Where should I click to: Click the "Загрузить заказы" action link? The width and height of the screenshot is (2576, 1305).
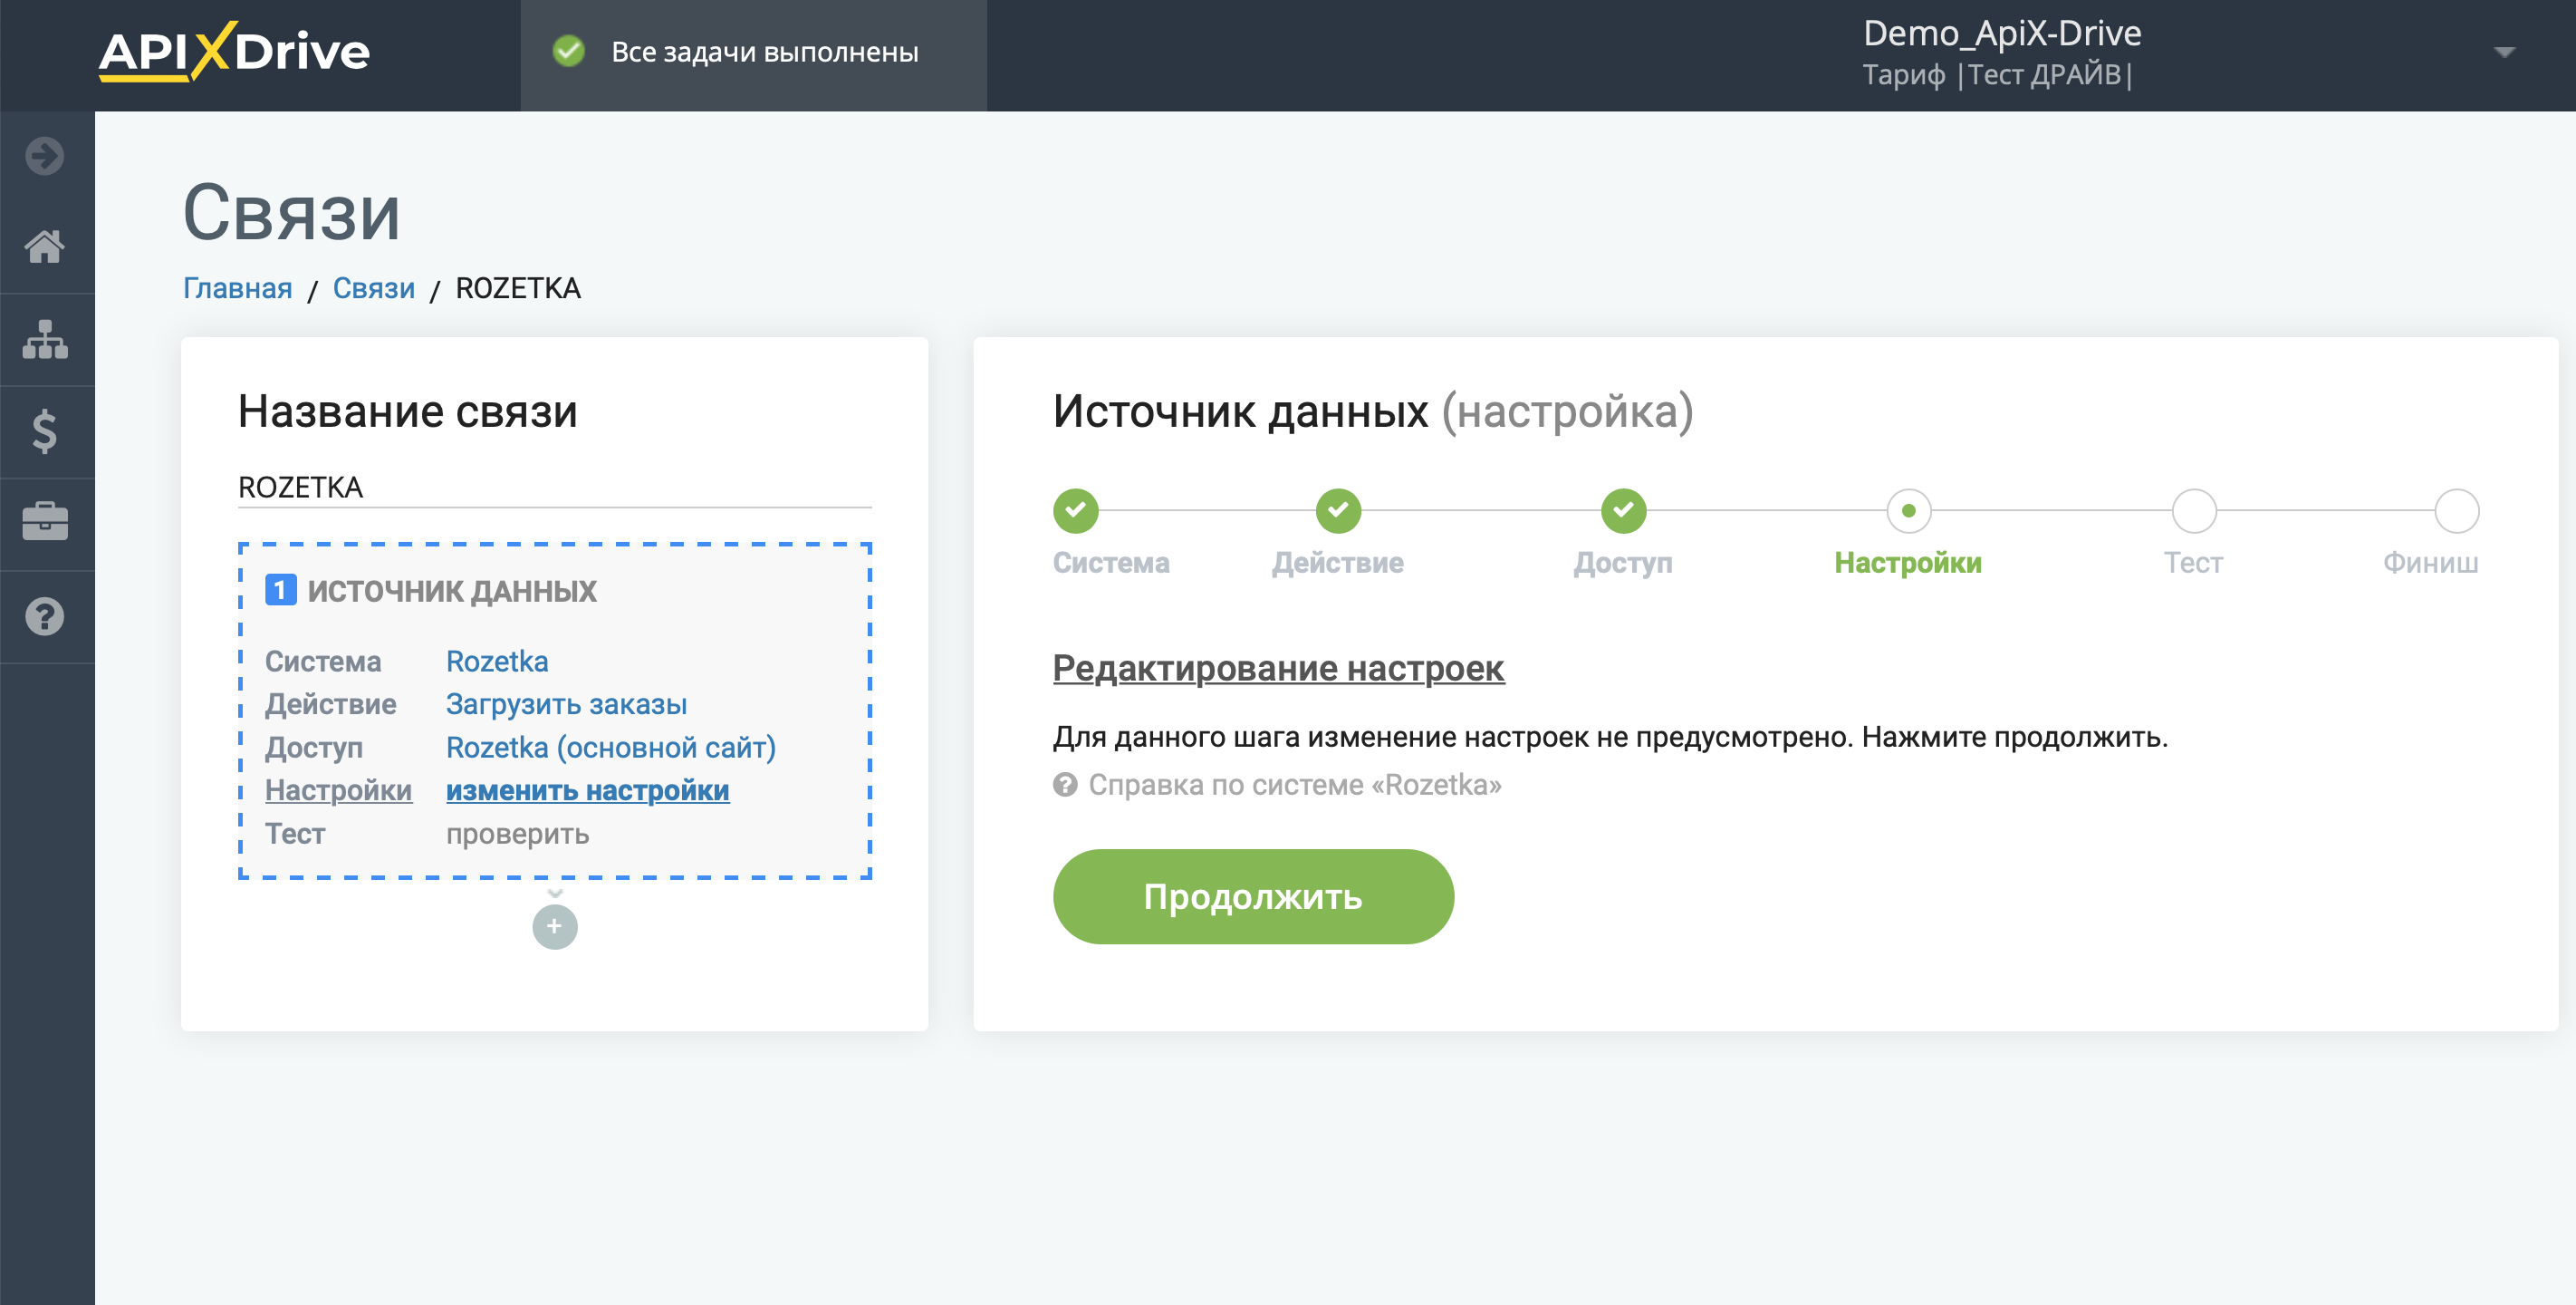566,704
